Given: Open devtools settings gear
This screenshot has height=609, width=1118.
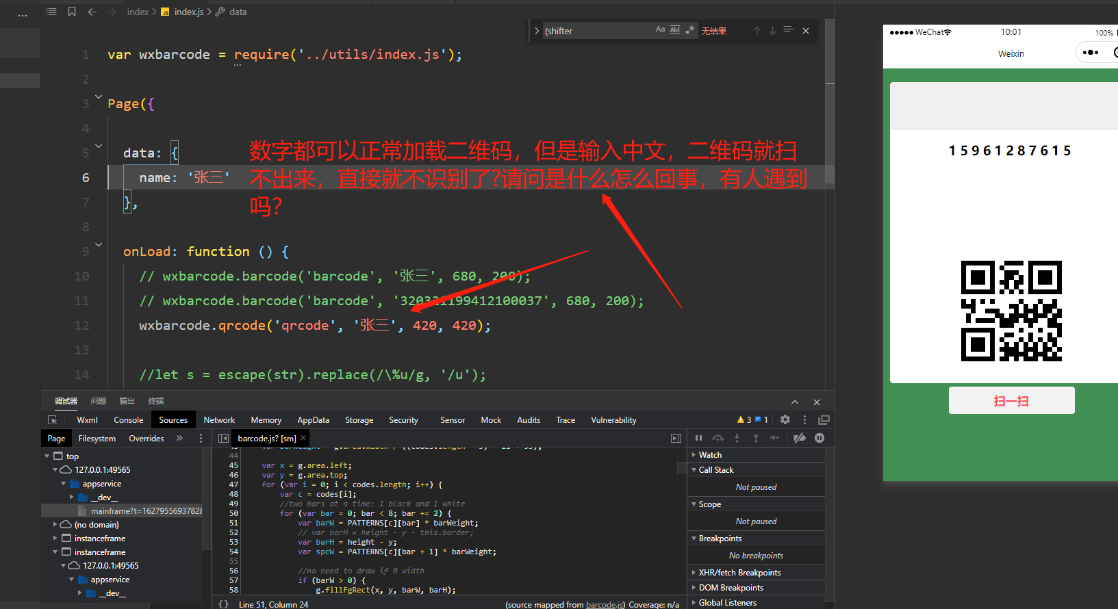Looking at the screenshot, I should pyautogui.click(x=785, y=419).
